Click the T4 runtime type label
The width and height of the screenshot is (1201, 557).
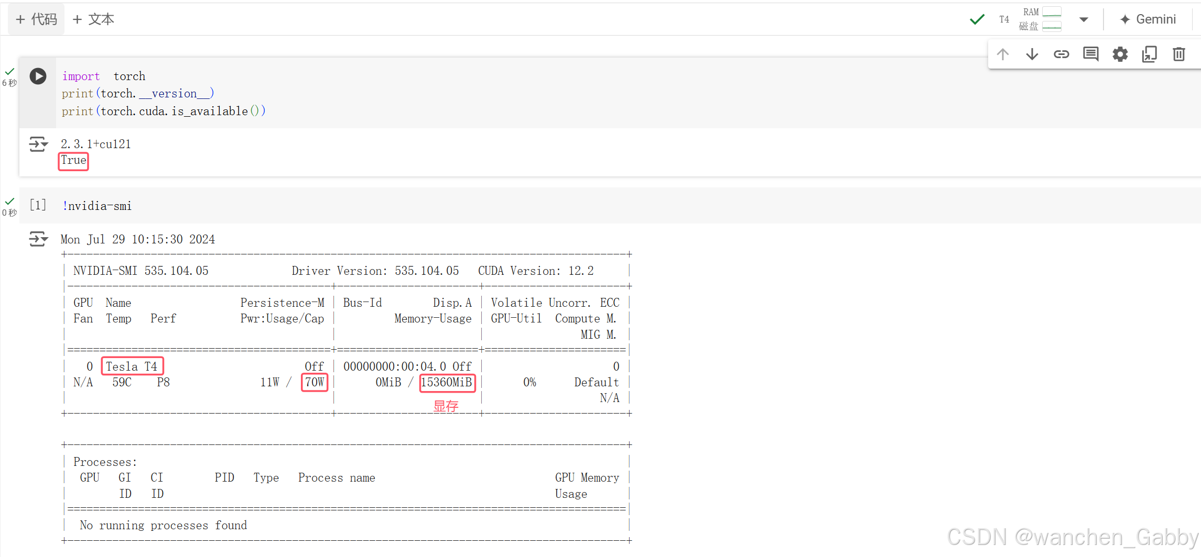pos(1004,19)
